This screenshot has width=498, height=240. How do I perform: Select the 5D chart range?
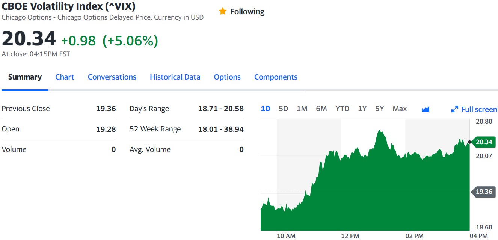pyautogui.click(x=283, y=109)
